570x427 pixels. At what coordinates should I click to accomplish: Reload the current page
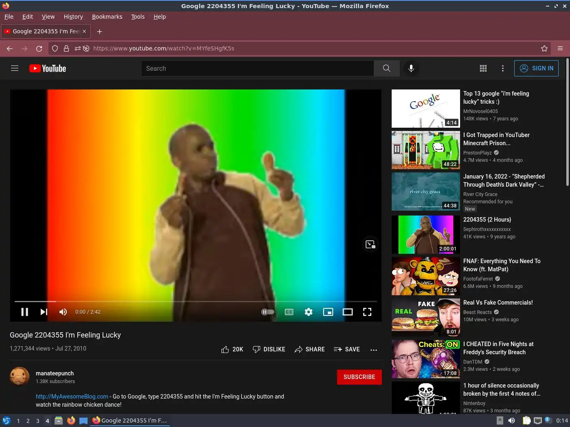coord(39,48)
